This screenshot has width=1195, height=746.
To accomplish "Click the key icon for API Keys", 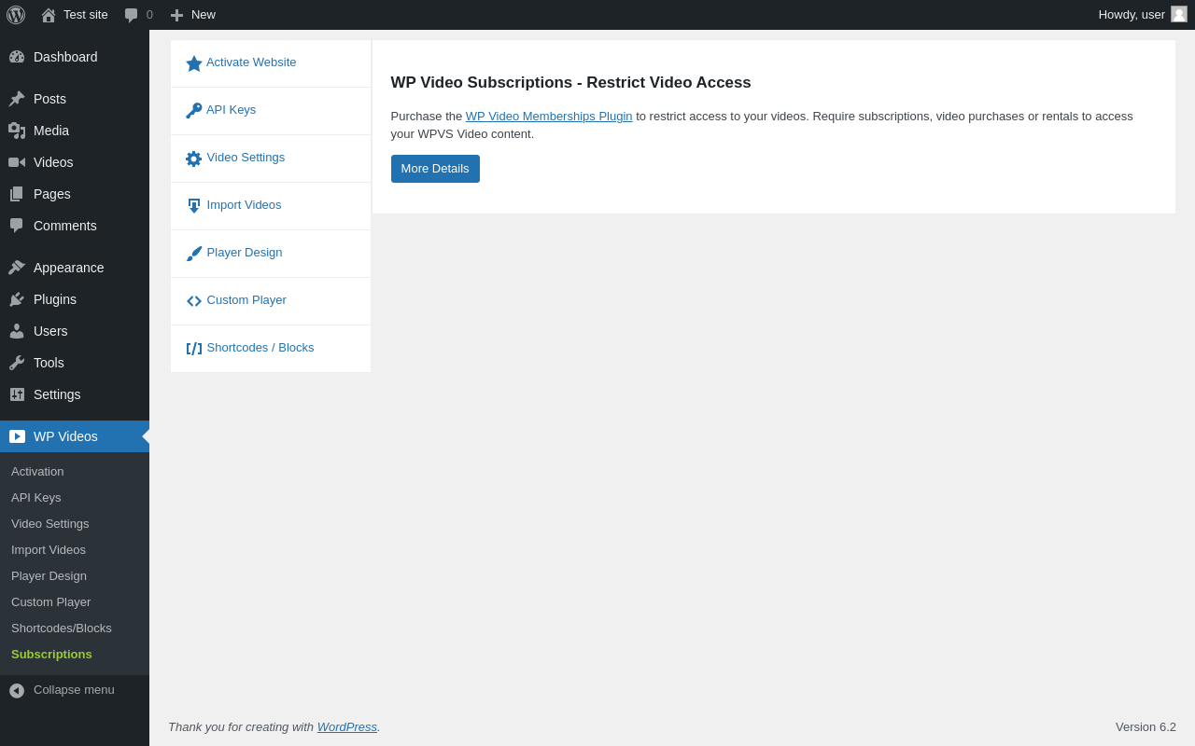I will click(x=194, y=111).
